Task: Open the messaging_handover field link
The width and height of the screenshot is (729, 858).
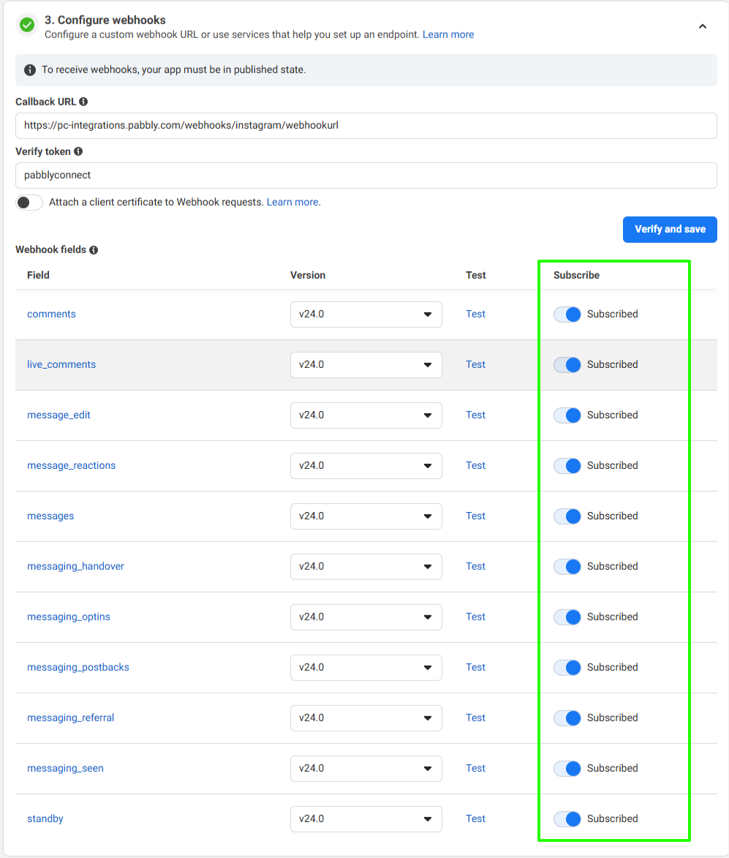Action: (75, 566)
